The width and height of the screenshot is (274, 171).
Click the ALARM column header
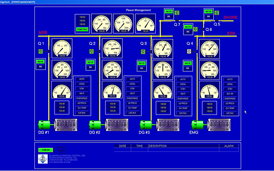point(229,146)
